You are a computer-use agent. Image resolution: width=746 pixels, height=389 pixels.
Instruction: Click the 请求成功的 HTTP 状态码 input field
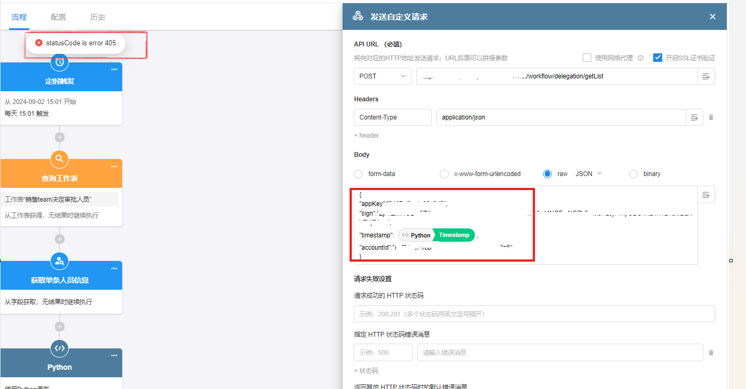point(534,314)
